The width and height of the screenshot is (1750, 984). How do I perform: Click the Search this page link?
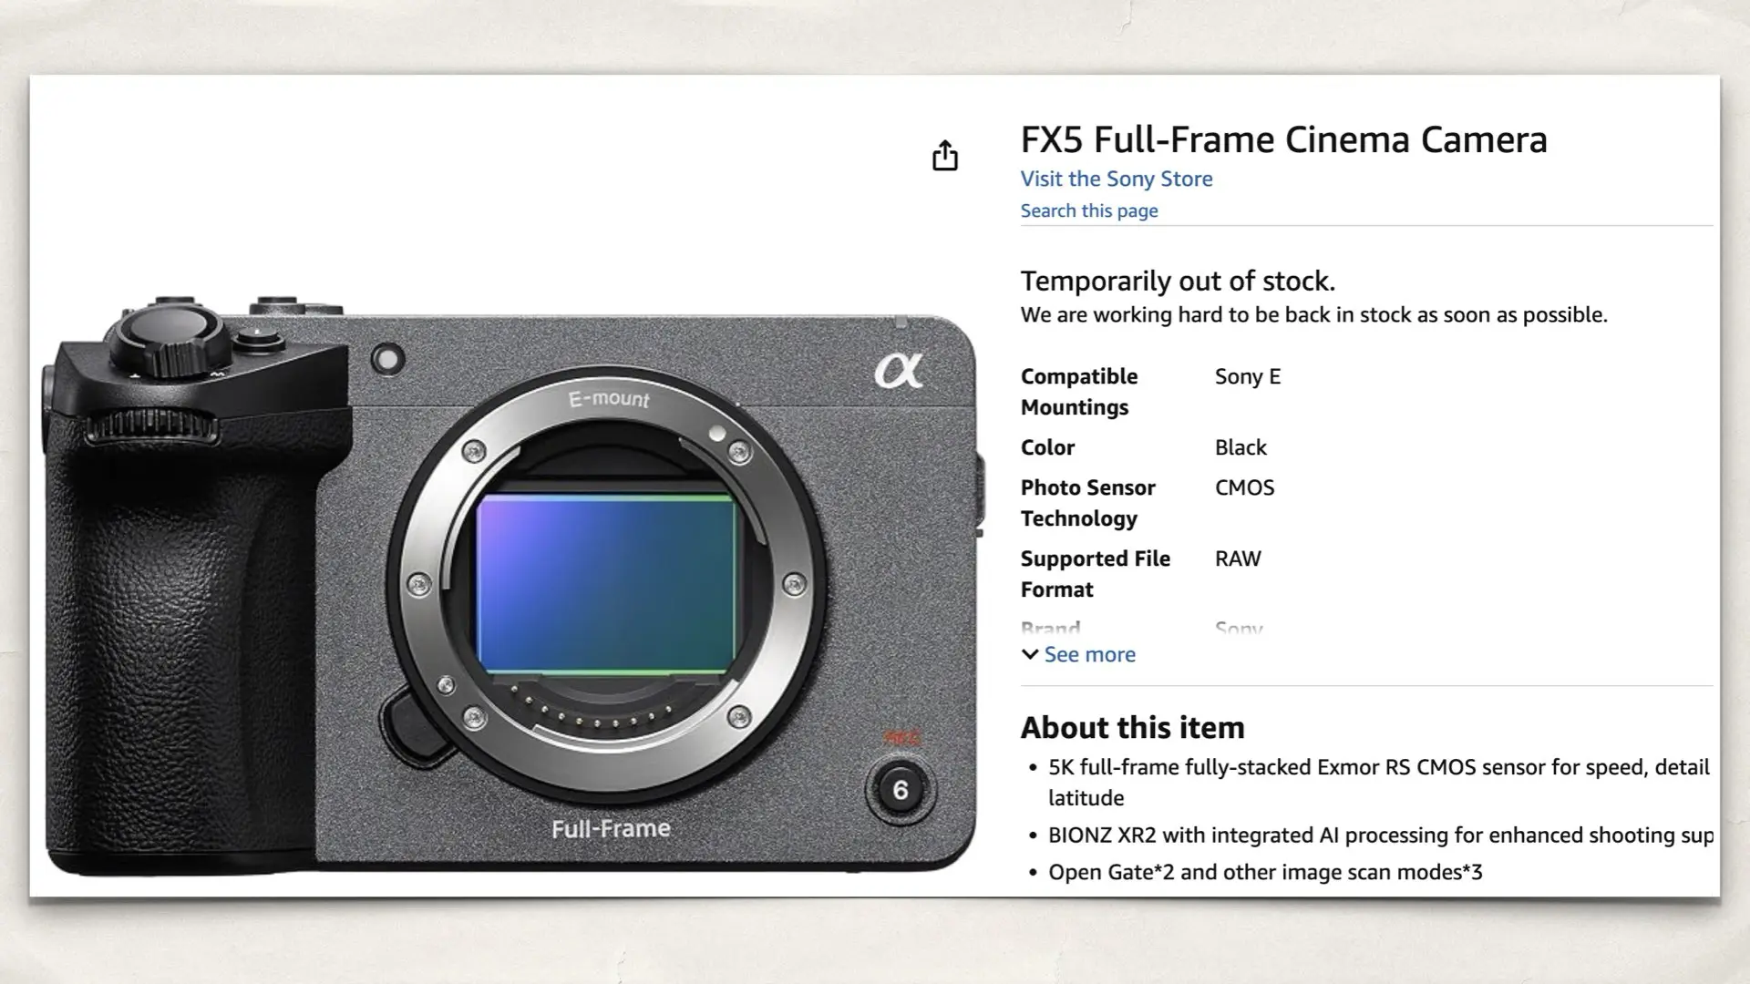(1089, 210)
